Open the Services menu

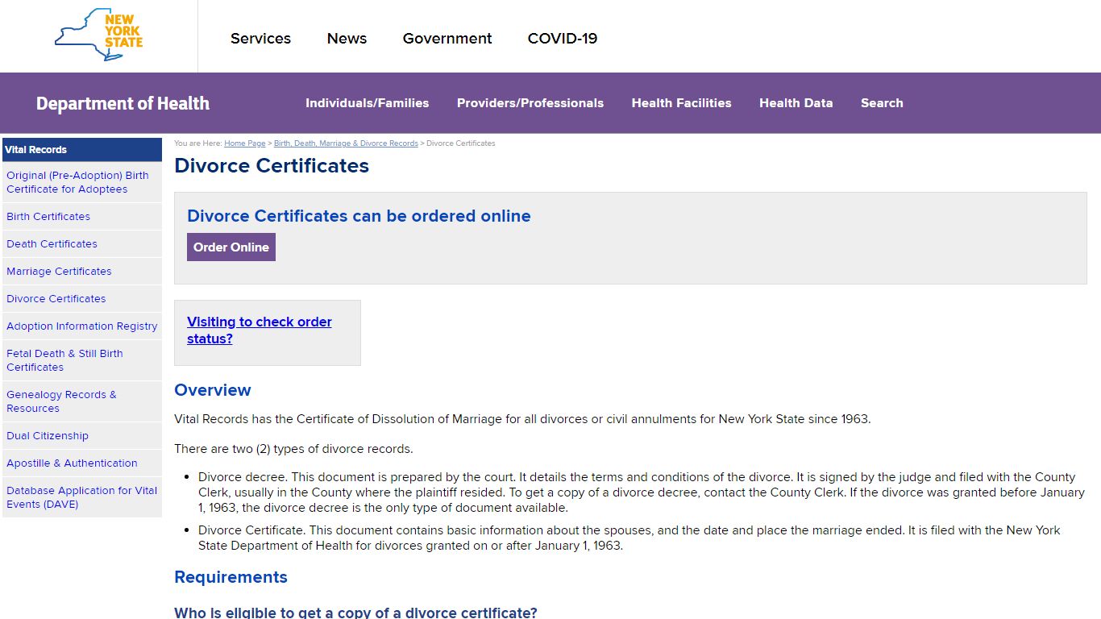pyautogui.click(x=260, y=39)
